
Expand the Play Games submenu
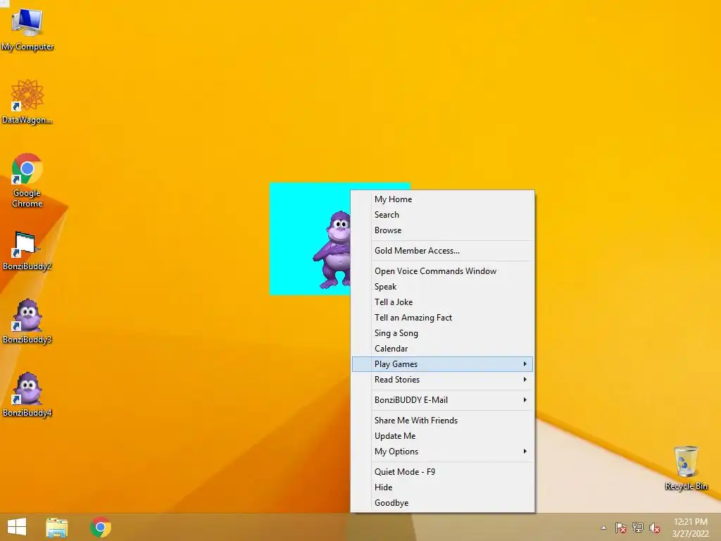442,364
